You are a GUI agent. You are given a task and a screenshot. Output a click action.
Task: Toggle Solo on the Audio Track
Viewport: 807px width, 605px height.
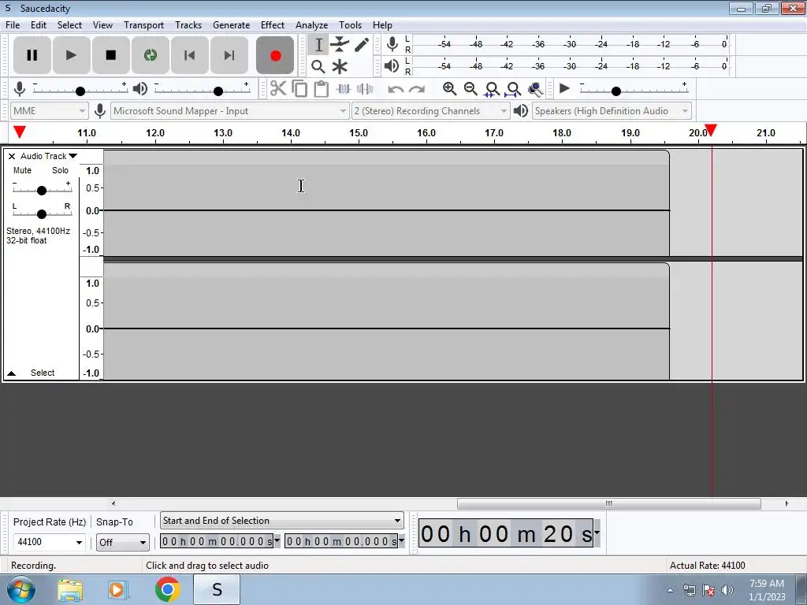coord(60,170)
